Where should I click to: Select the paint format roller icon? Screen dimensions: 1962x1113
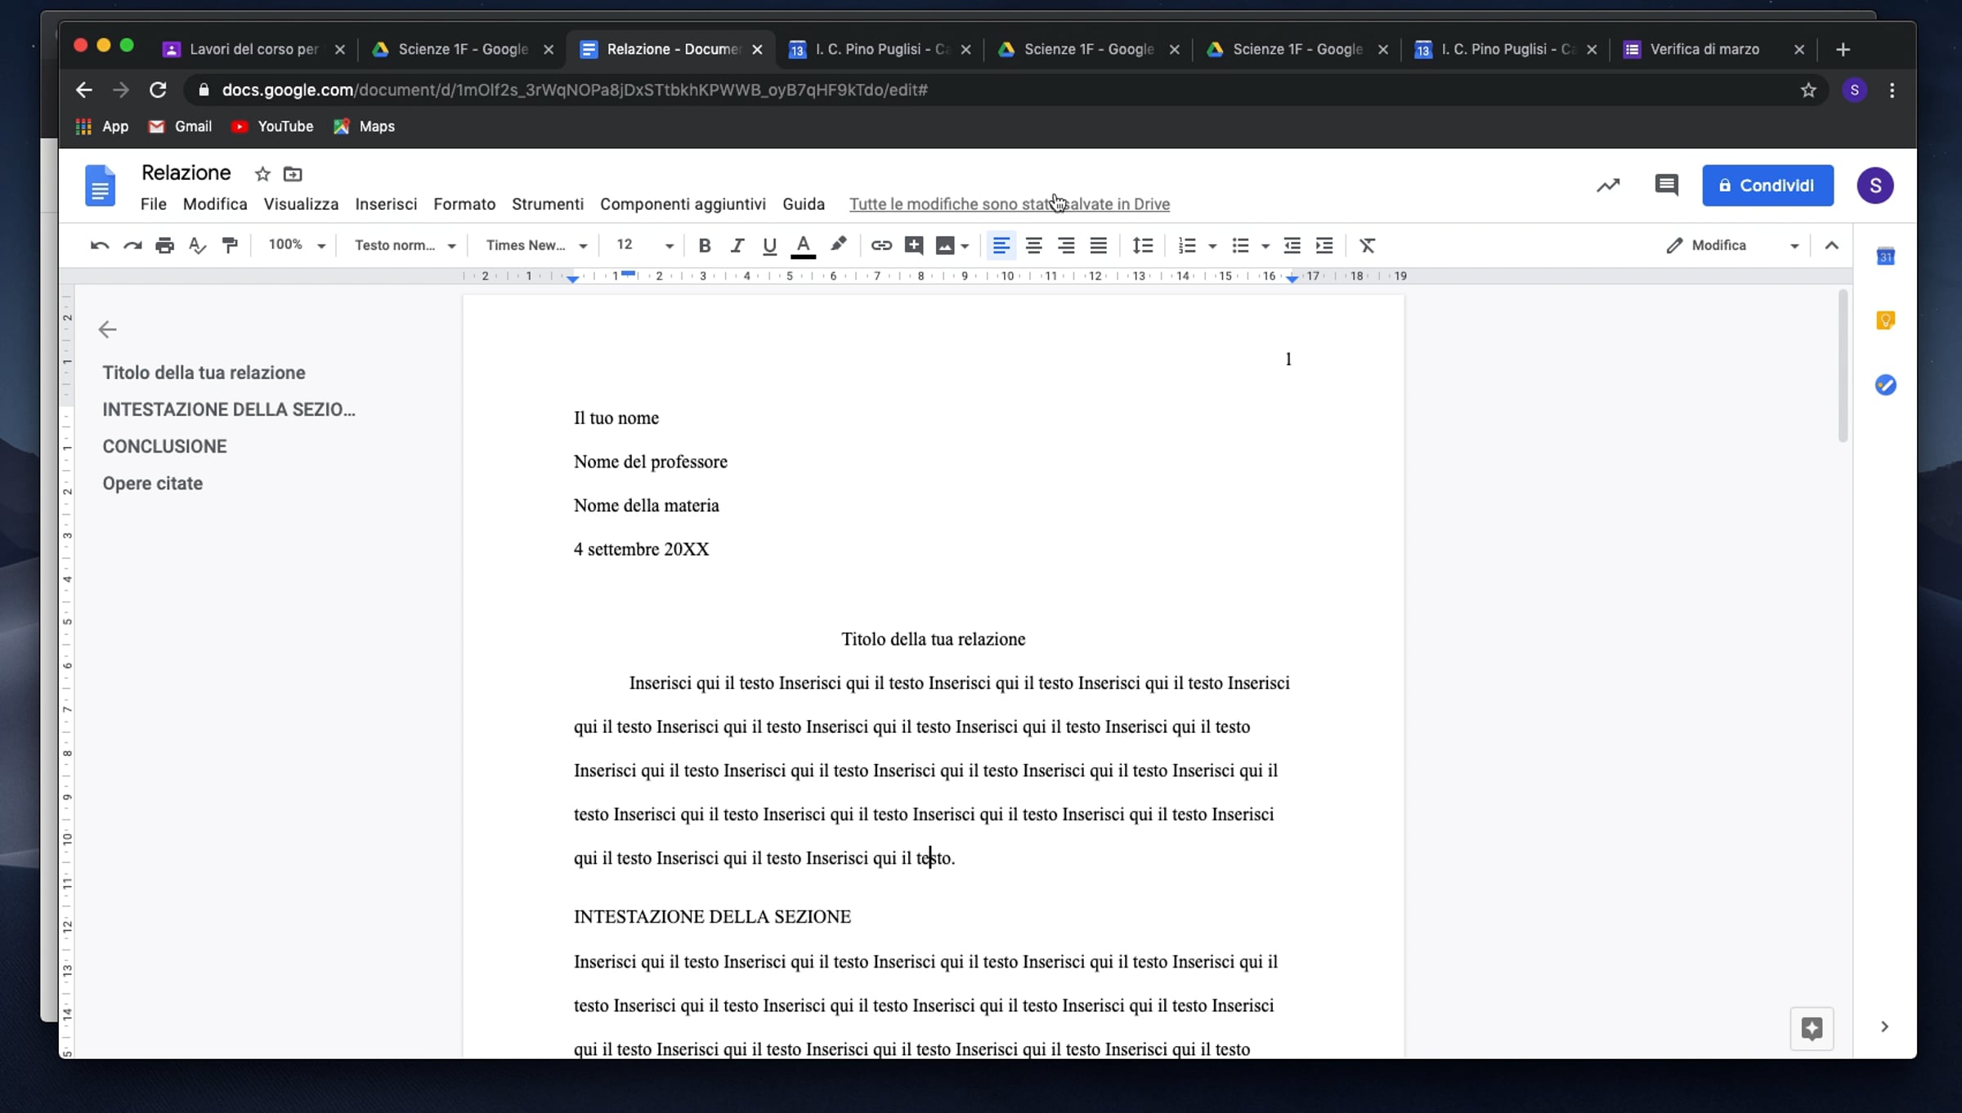pyautogui.click(x=231, y=245)
